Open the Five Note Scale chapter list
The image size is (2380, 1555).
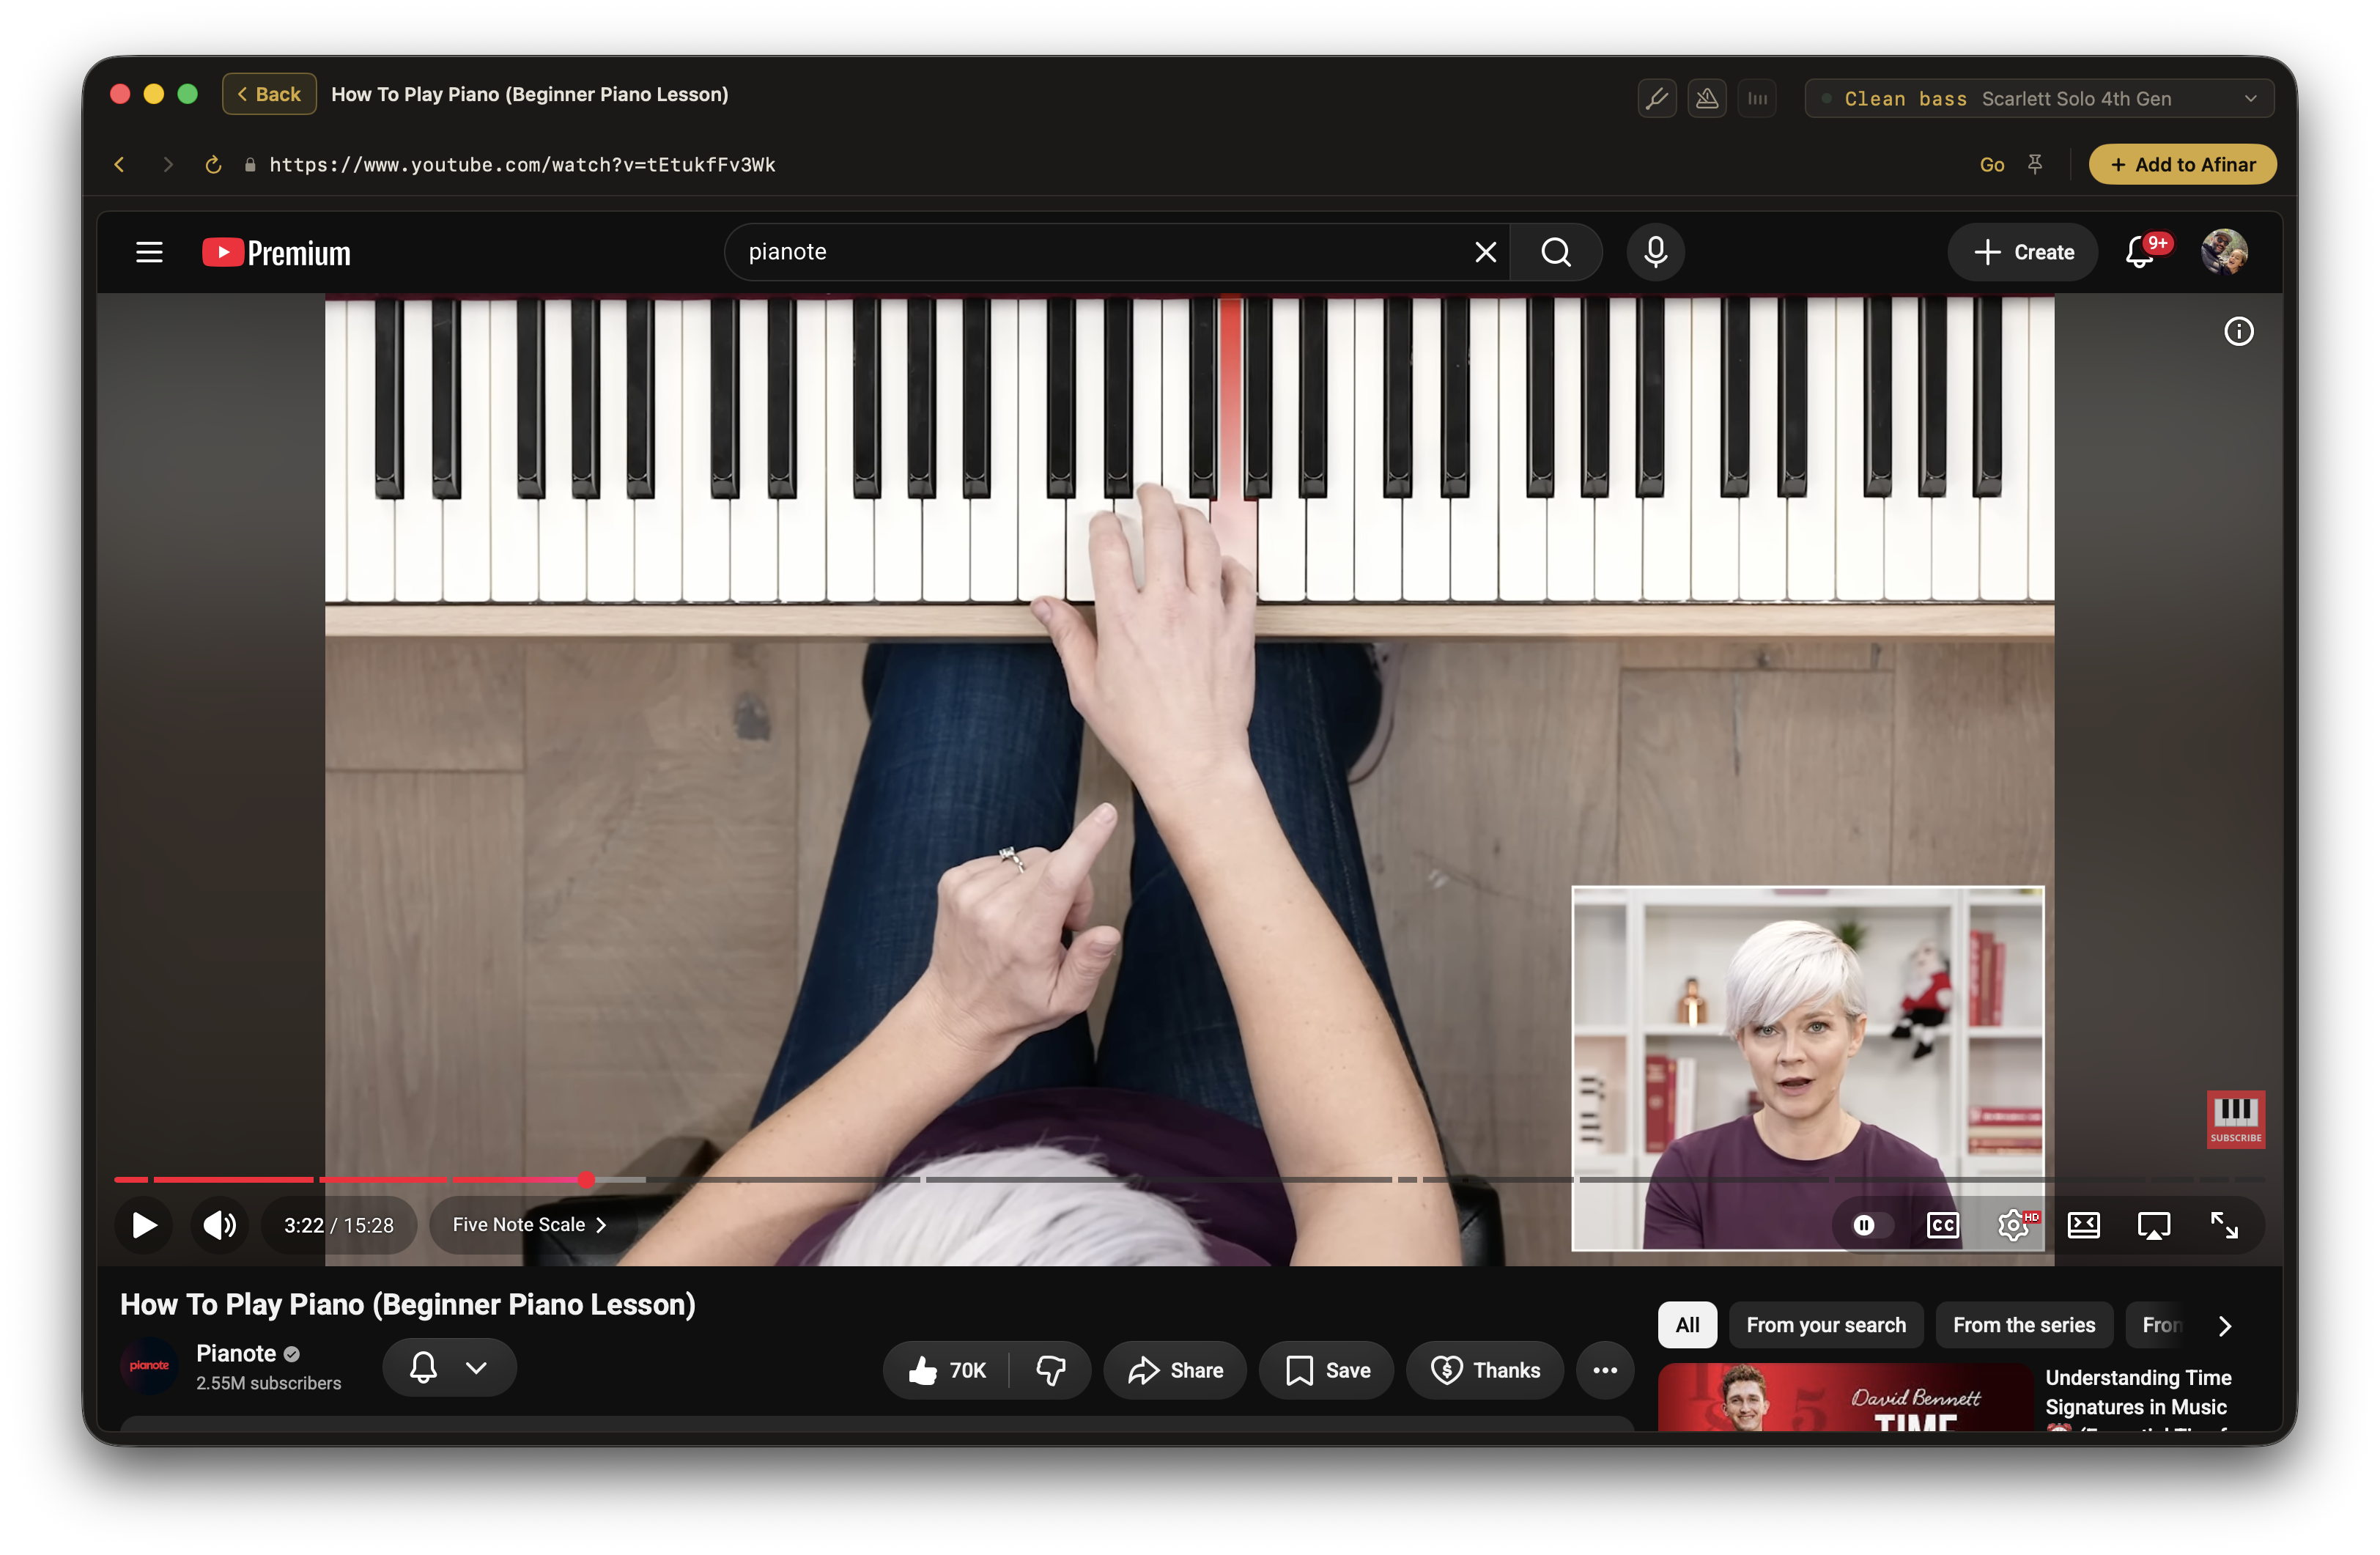pyautogui.click(x=529, y=1225)
